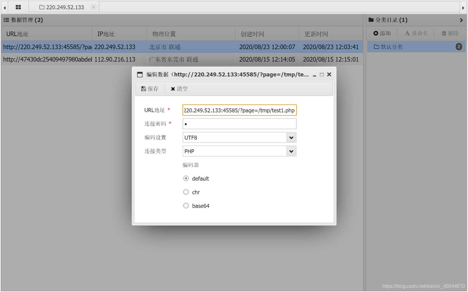This screenshot has width=468, height=292.
Task: Click inside the 连接密码 input field
Action: pyautogui.click(x=239, y=124)
